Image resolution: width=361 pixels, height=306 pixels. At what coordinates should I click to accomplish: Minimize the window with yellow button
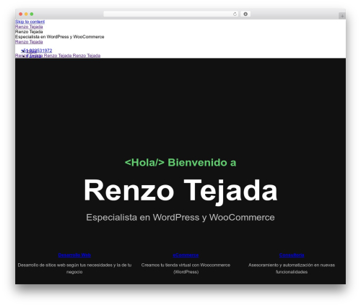(26, 14)
